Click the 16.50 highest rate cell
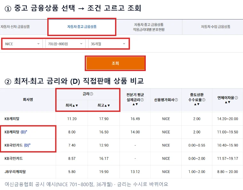Screen dimensions: 243x190 [104, 132]
